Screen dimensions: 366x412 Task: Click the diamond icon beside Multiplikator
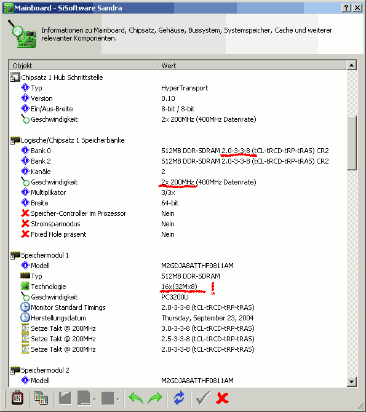(25, 192)
